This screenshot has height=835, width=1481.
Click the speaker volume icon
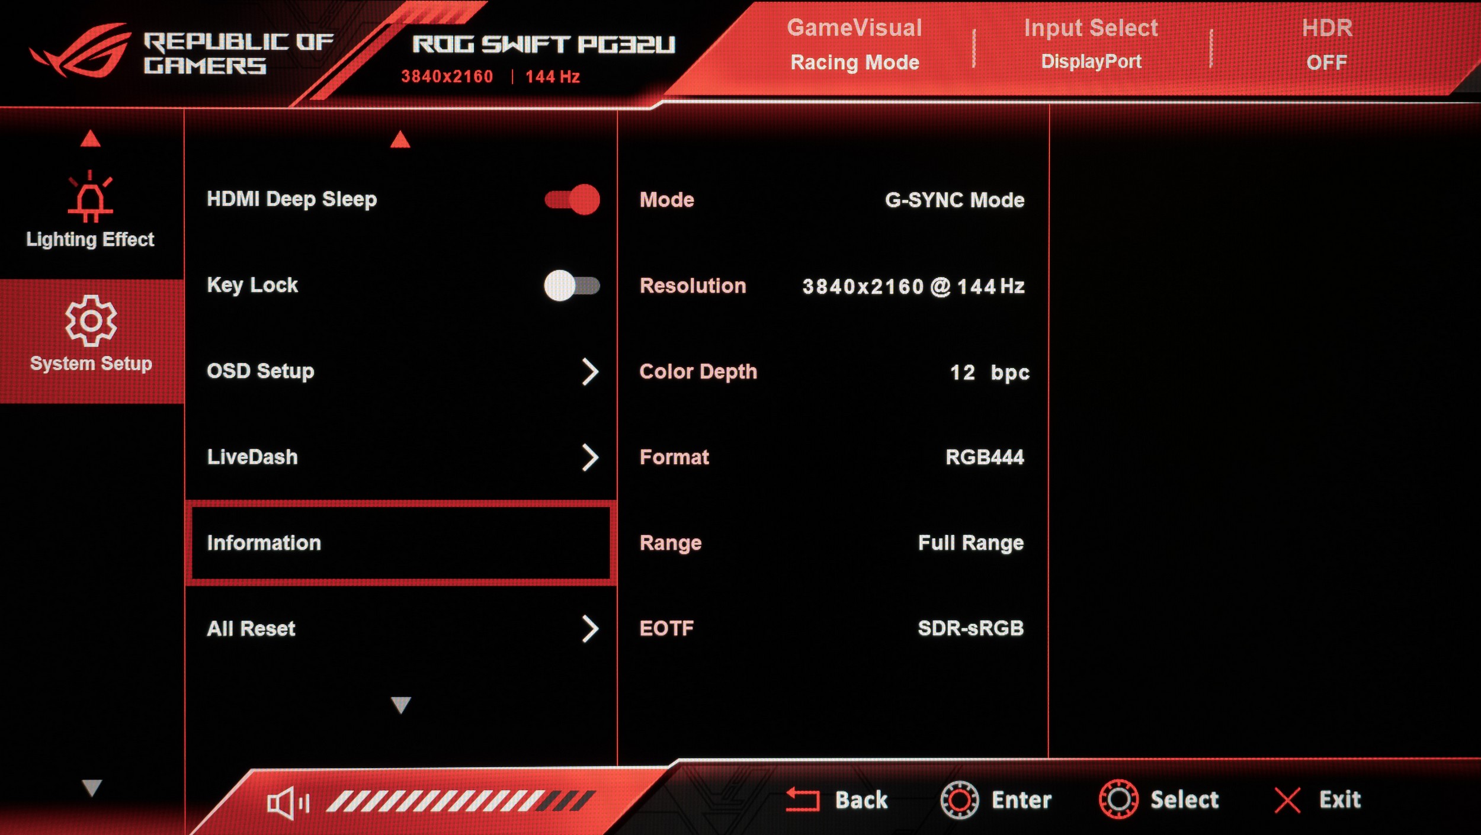(x=287, y=802)
